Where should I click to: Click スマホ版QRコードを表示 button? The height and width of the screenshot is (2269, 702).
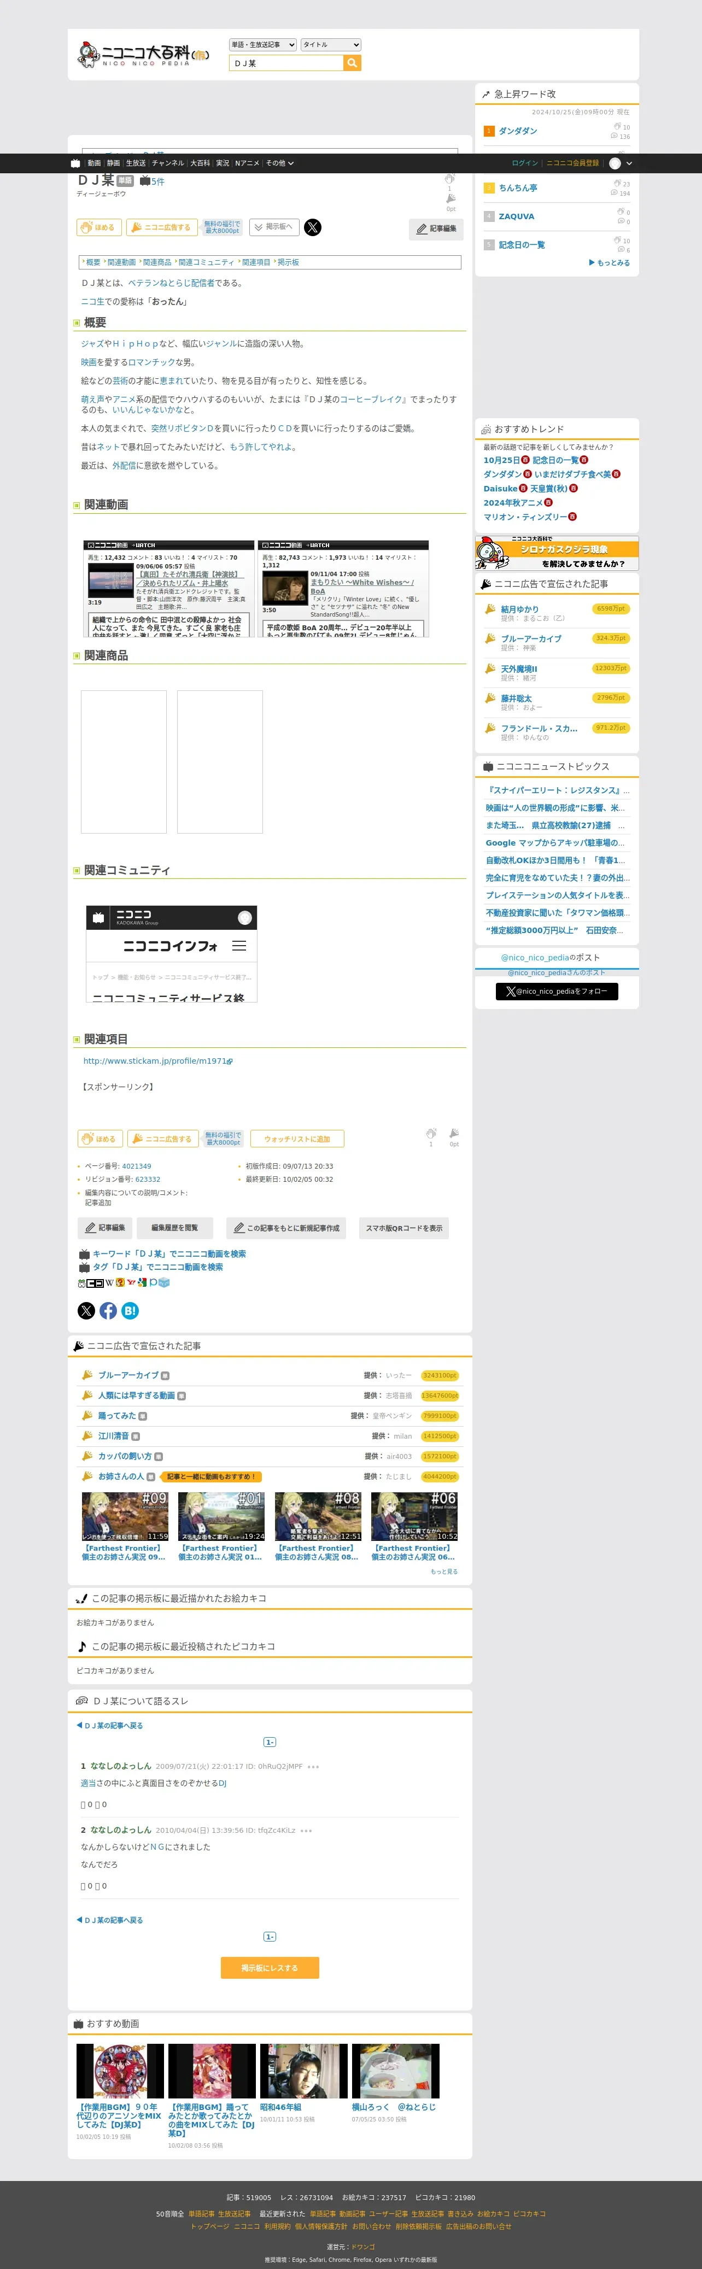point(404,1228)
